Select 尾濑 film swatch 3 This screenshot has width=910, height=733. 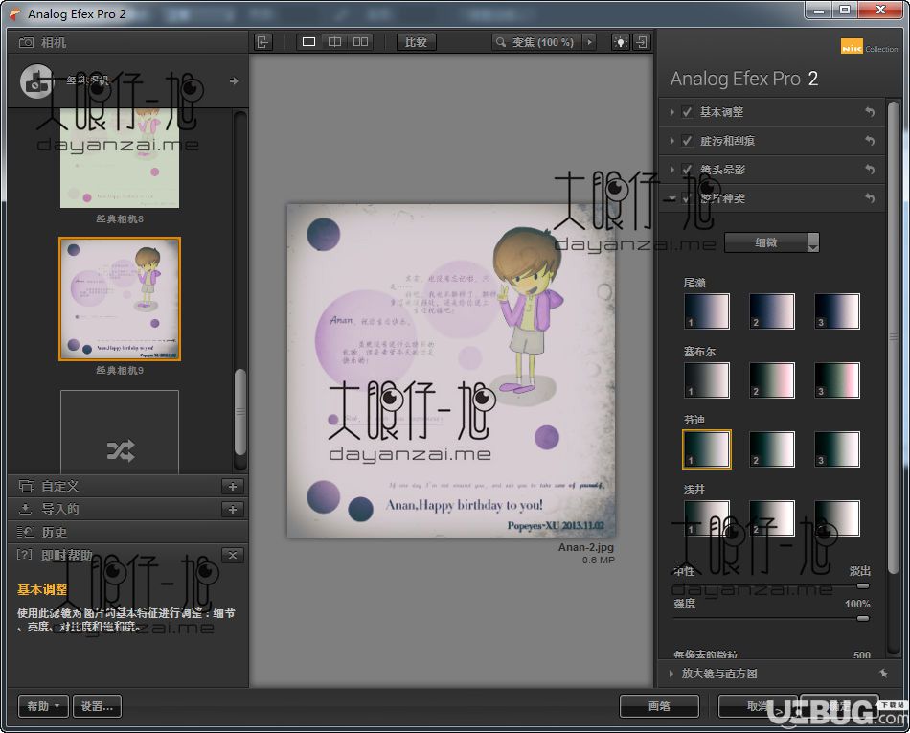coord(837,311)
